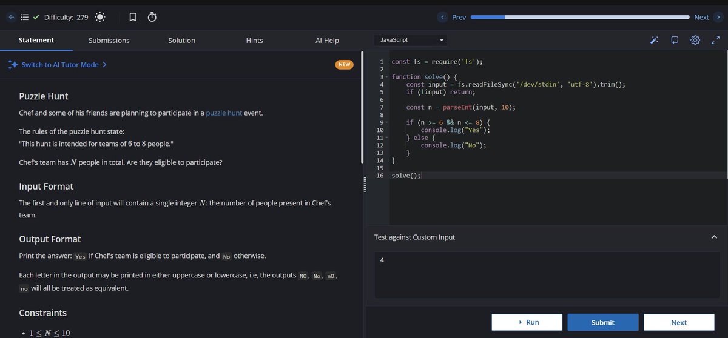Click the magic wand code formatter icon

click(x=654, y=41)
